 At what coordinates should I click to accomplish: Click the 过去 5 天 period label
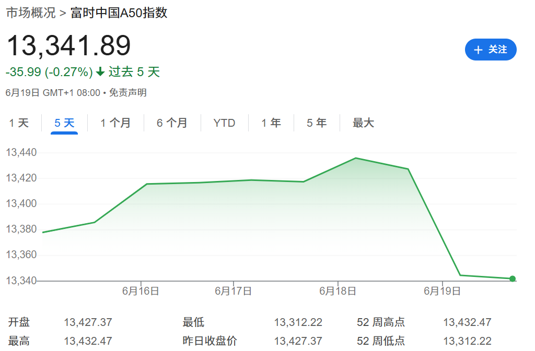[x=134, y=72]
